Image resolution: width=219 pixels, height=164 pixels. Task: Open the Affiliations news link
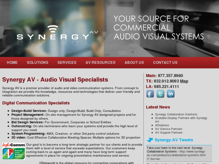tap(162, 125)
